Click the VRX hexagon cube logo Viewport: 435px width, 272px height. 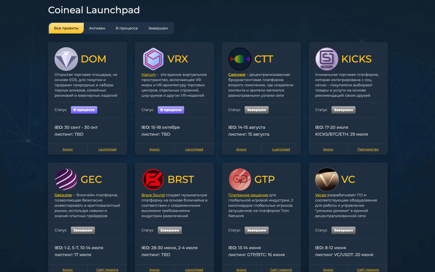(x=153, y=59)
